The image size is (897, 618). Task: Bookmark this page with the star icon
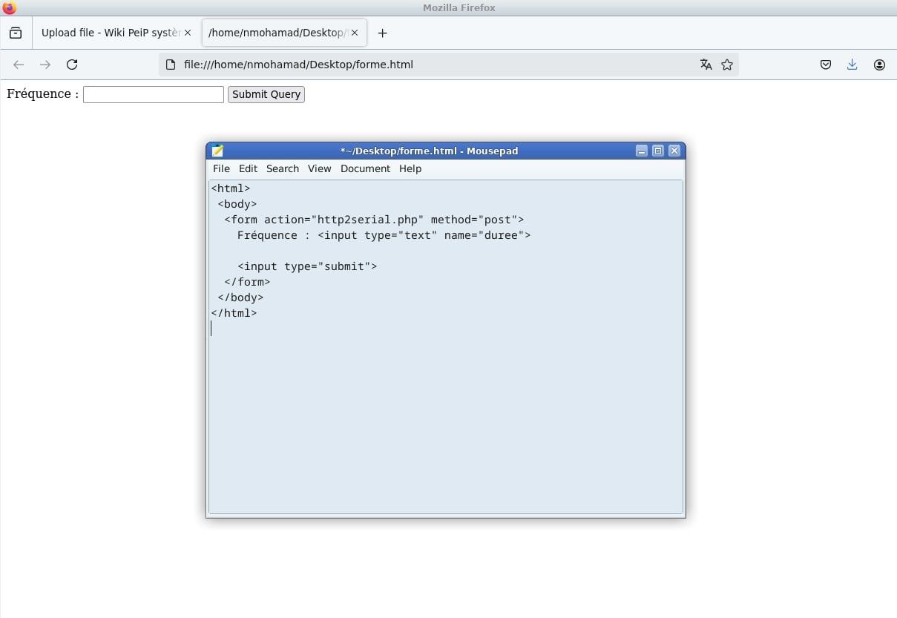tap(727, 65)
